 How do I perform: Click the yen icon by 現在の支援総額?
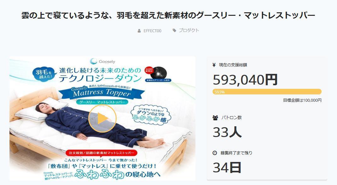[214, 65]
